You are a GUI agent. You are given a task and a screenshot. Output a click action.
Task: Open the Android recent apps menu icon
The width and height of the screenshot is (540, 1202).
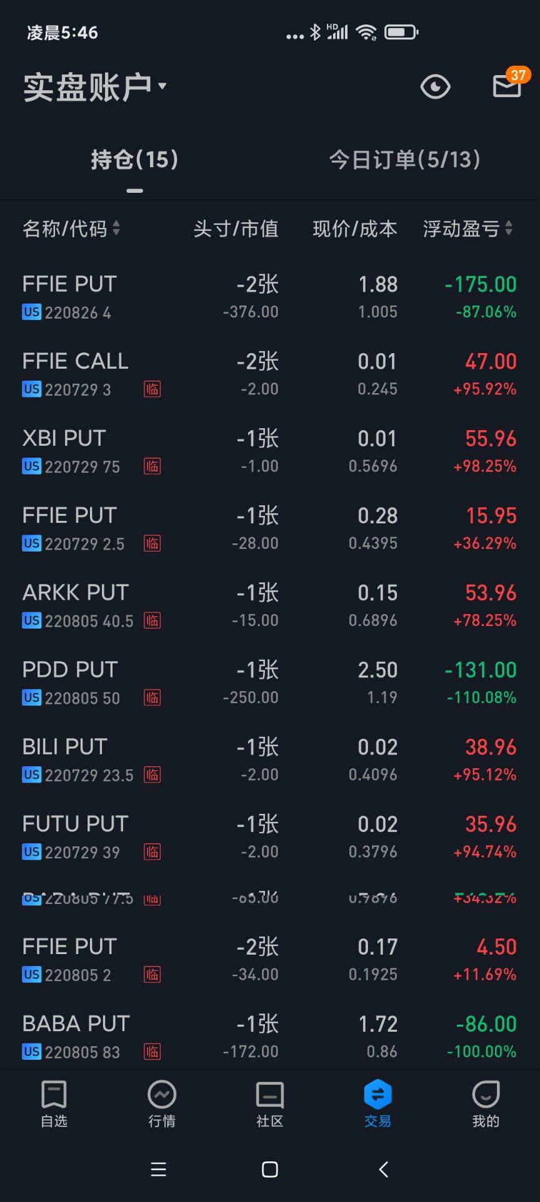click(x=159, y=1169)
